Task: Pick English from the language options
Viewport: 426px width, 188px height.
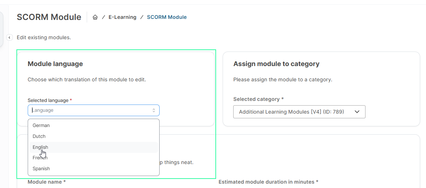Action: coord(40,147)
